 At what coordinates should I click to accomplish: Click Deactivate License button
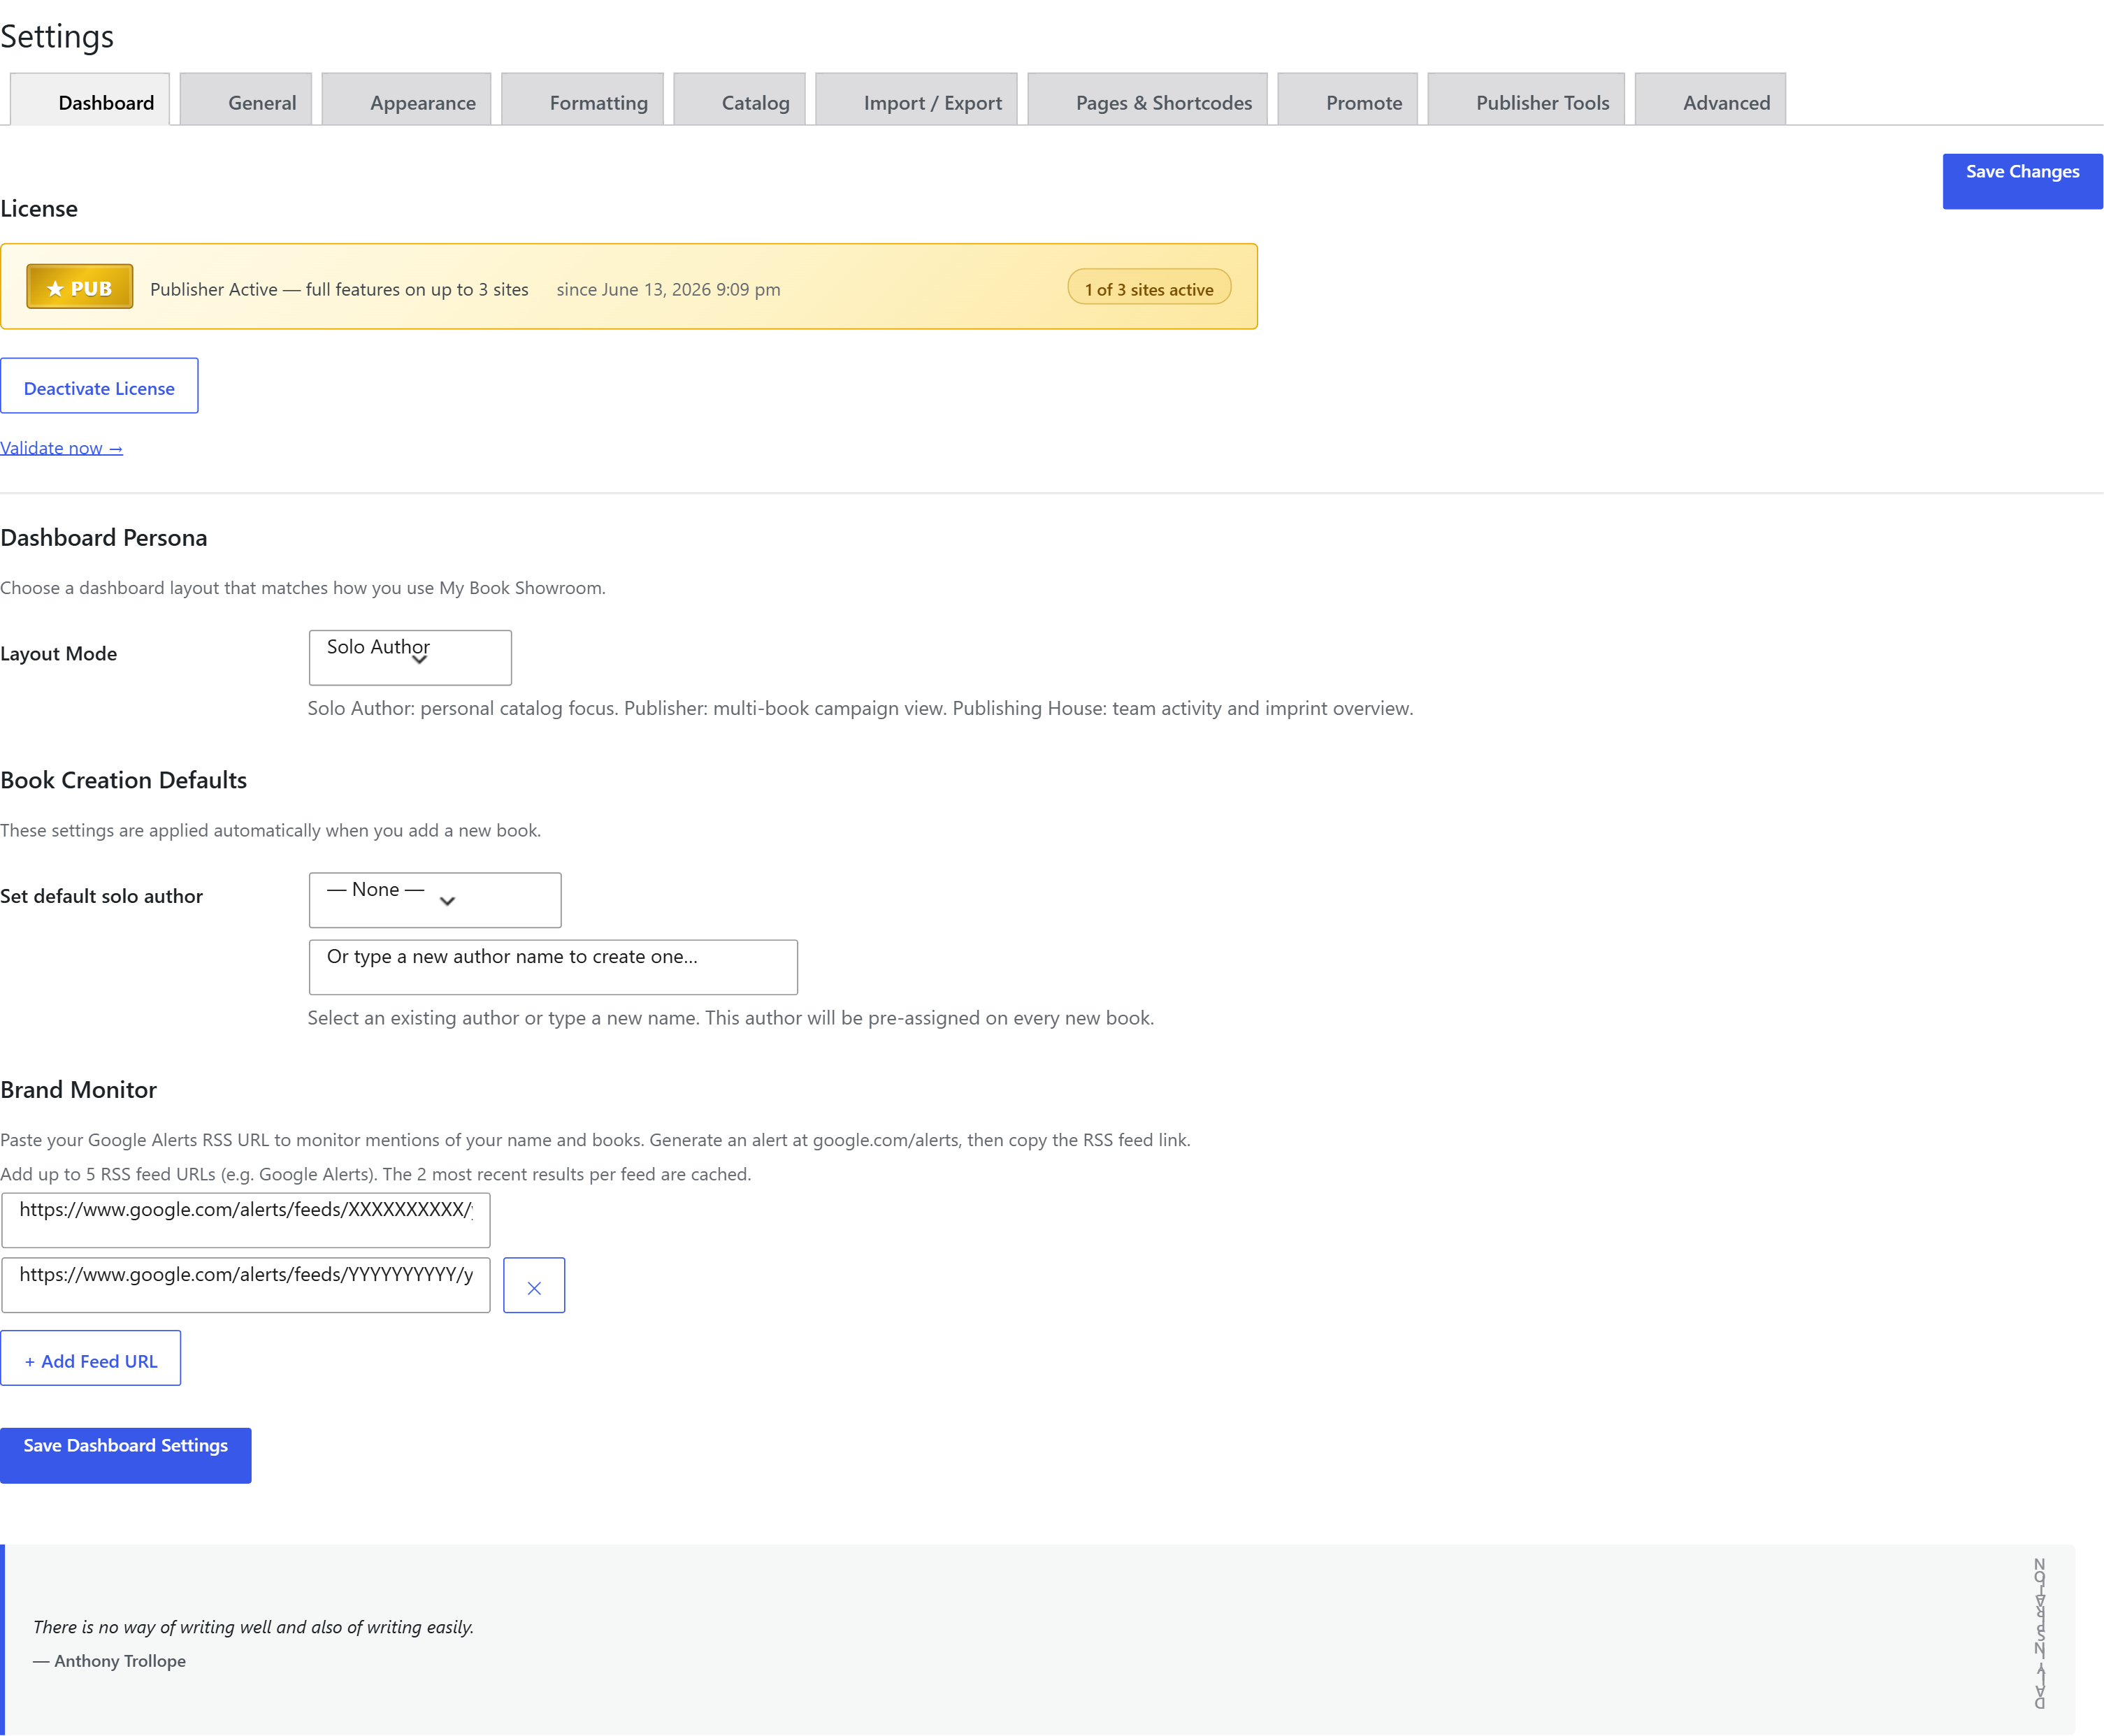point(99,386)
